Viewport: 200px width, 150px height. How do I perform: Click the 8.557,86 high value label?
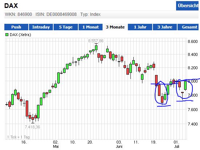pos(96,41)
